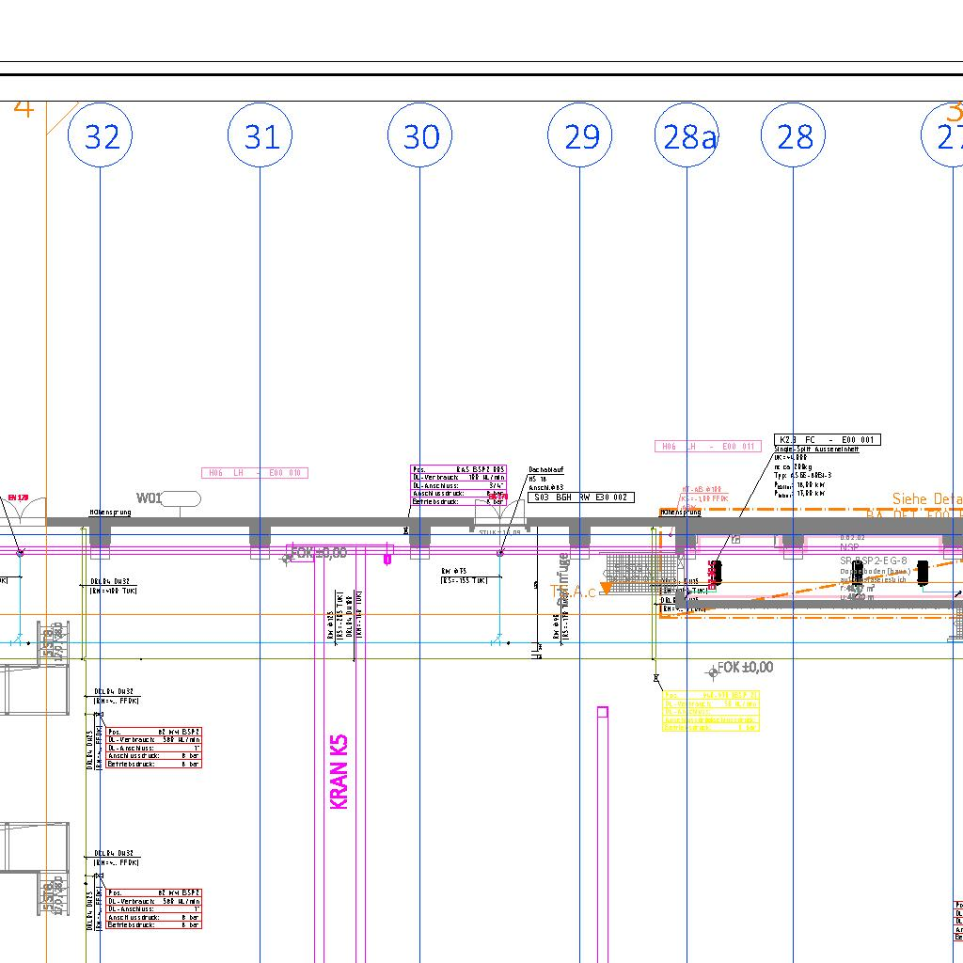Select grid axis bubble 29
Viewport: 963px width, 963px height.
tap(580, 136)
